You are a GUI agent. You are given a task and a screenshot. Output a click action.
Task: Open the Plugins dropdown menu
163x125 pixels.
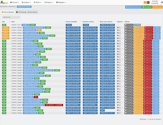(49, 2)
